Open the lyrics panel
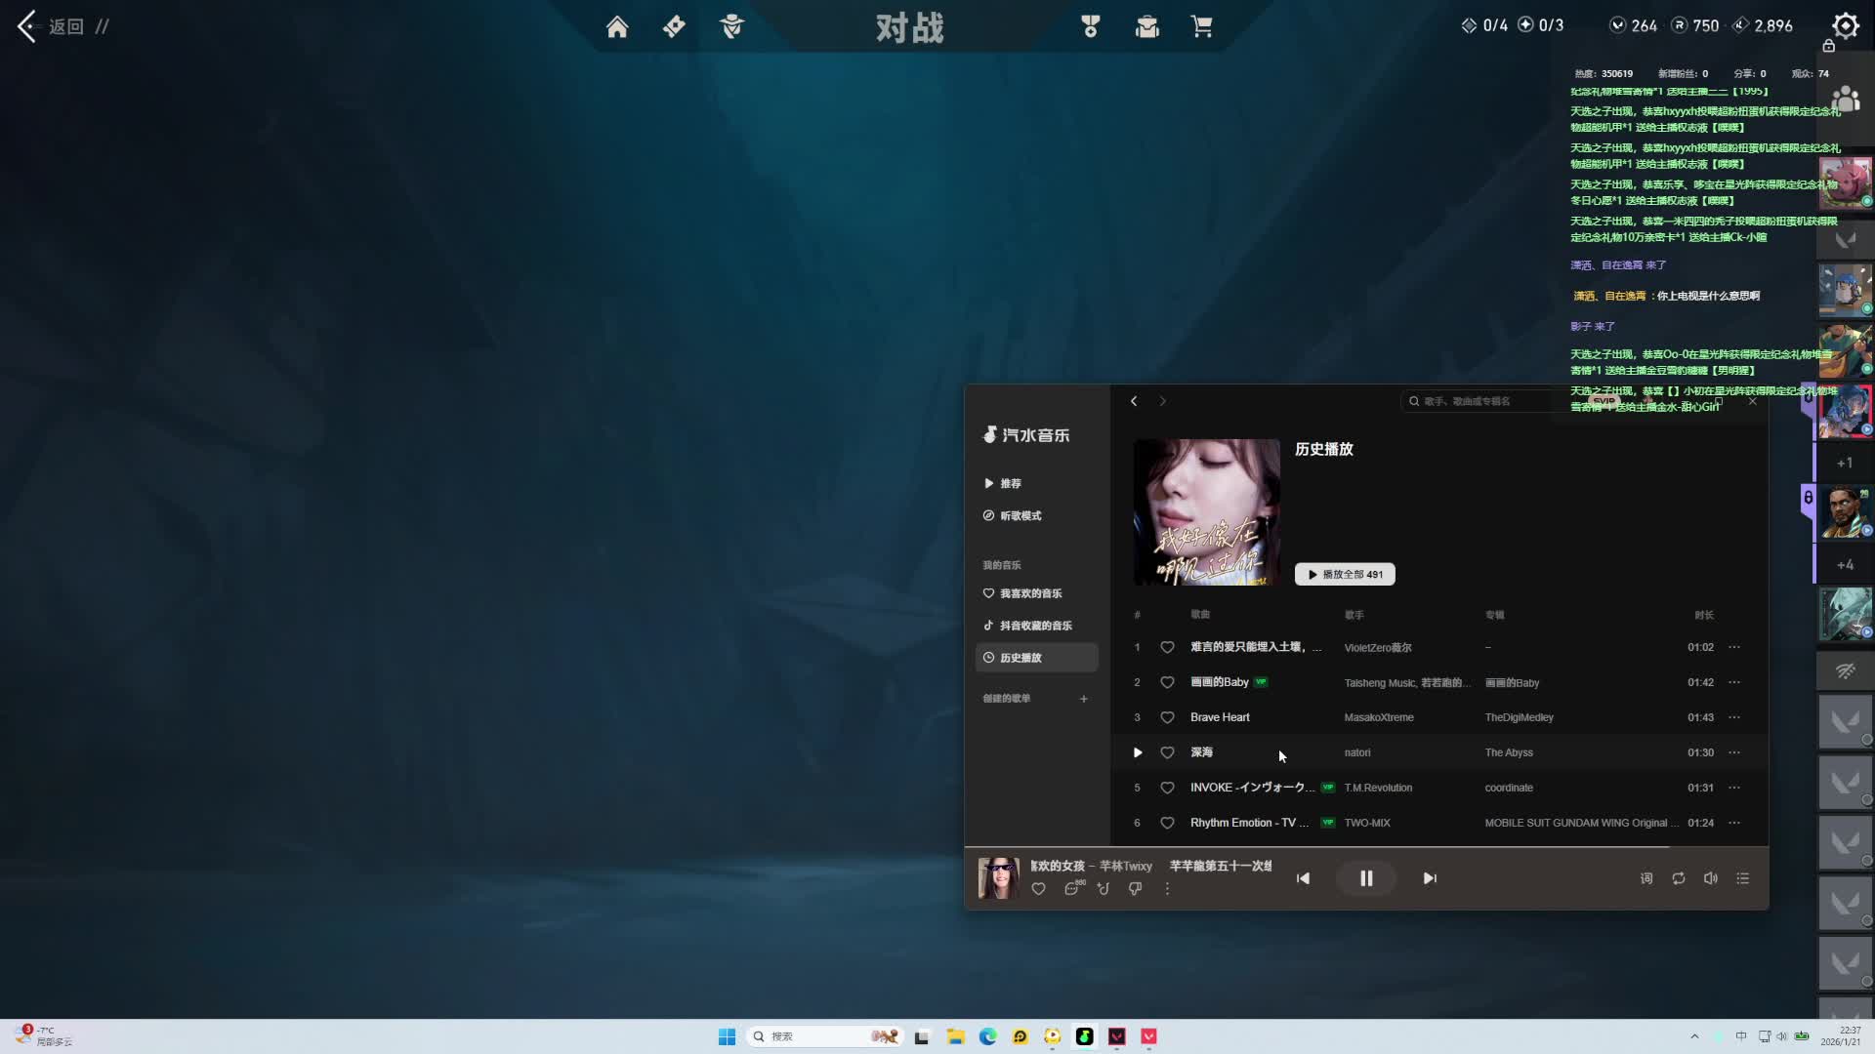1875x1054 pixels. (x=1646, y=878)
